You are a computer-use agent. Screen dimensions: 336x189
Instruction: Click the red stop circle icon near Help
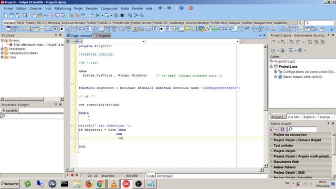(191, 8)
